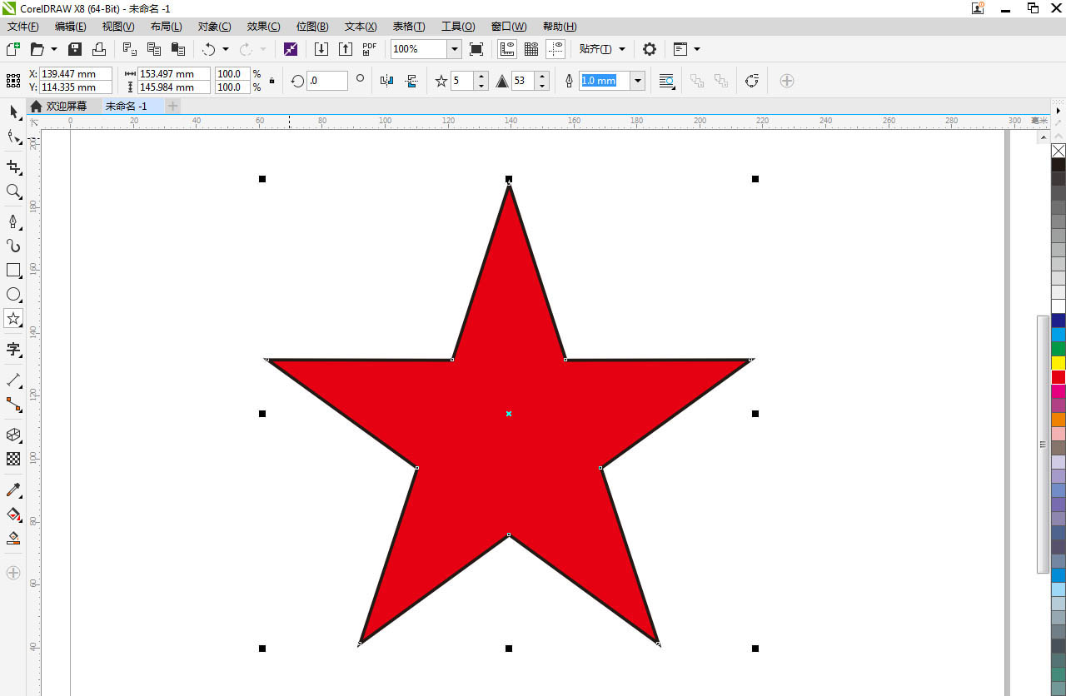
Task: Click the Export icon in toolbar
Action: click(346, 49)
